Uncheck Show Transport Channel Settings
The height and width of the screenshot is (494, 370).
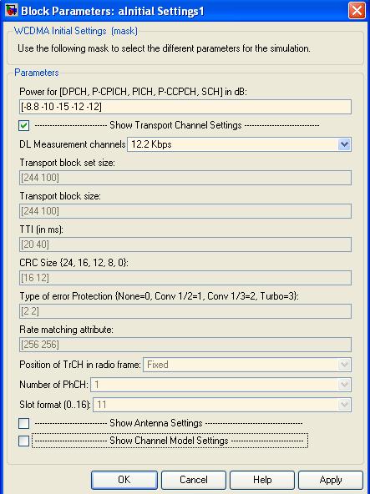coord(24,125)
